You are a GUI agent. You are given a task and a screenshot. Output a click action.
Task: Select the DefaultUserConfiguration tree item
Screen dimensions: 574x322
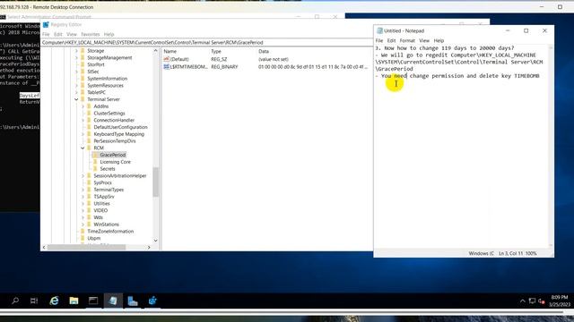coord(120,127)
